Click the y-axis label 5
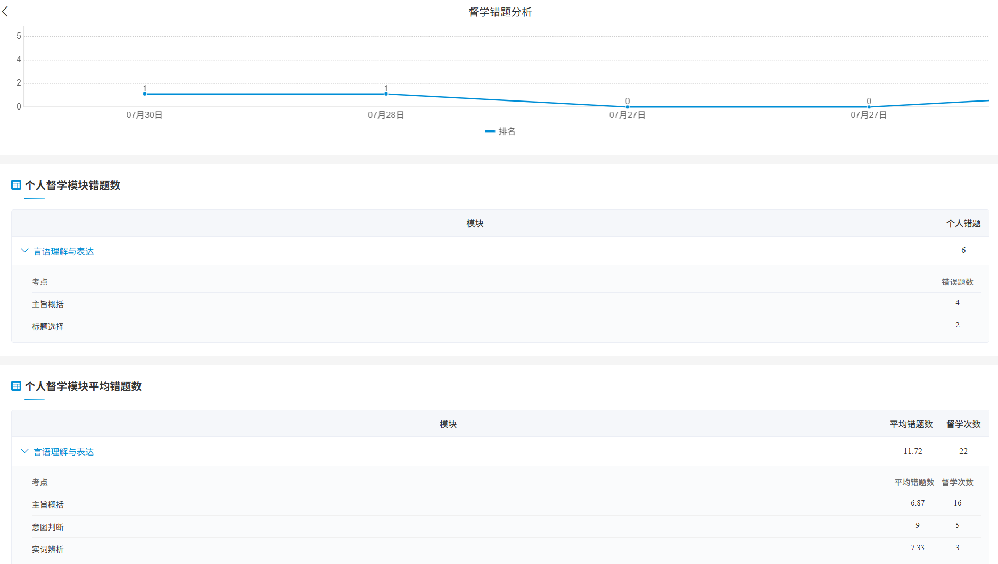The height and width of the screenshot is (564, 998). (x=19, y=36)
